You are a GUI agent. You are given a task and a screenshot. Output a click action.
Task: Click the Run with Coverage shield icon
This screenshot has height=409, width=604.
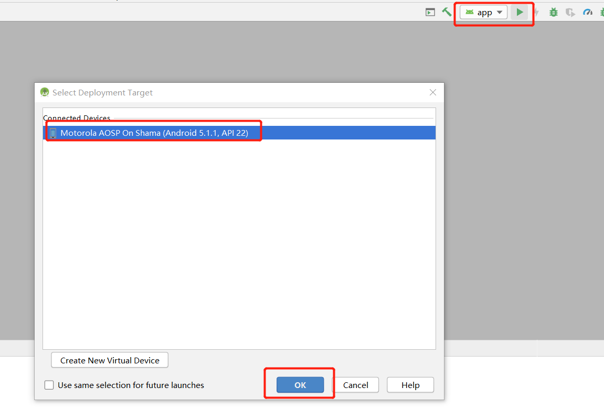click(x=570, y=13)
